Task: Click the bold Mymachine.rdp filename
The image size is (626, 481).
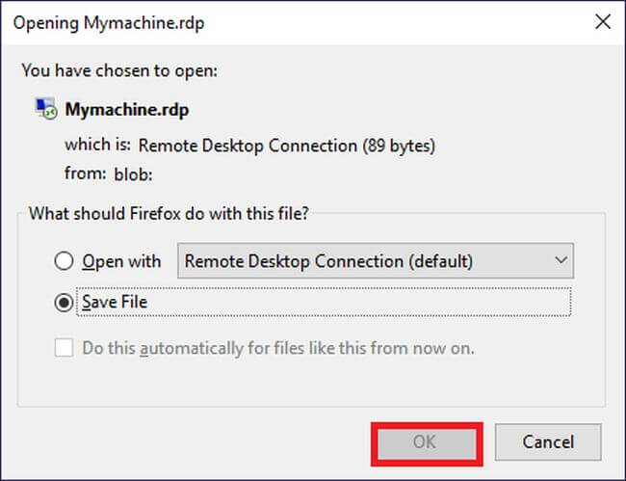Action: 126,110
